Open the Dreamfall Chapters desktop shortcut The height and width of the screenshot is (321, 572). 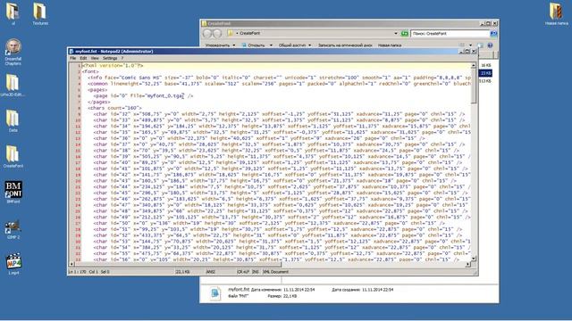(x=13, y=52)
